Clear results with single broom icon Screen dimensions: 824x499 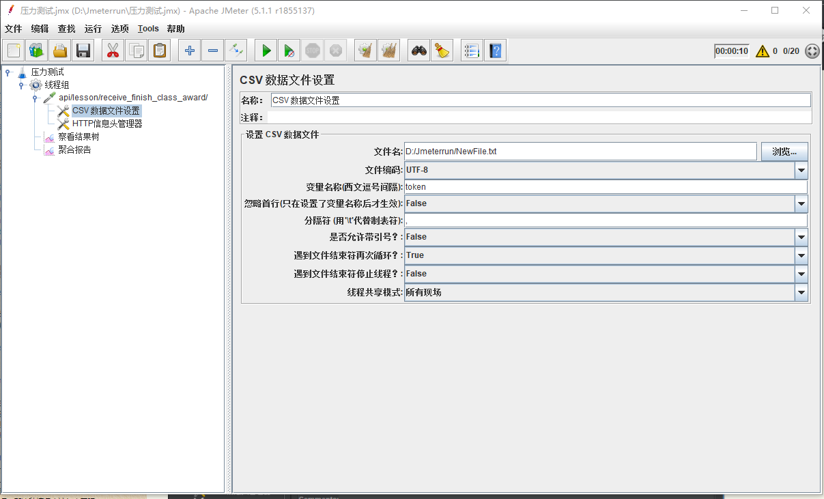pos(366,51)
